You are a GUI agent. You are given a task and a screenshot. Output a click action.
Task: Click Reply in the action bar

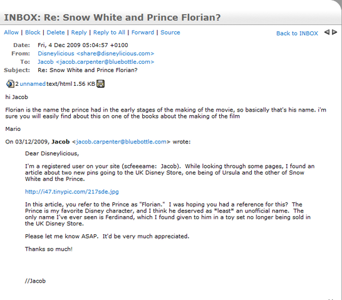[x=79, y=33]
